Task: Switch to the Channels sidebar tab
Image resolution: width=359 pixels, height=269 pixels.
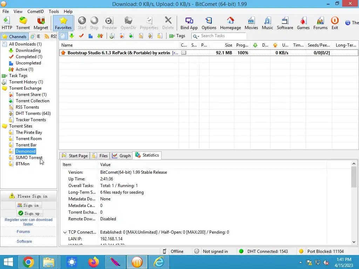Action: coord(15,36)
